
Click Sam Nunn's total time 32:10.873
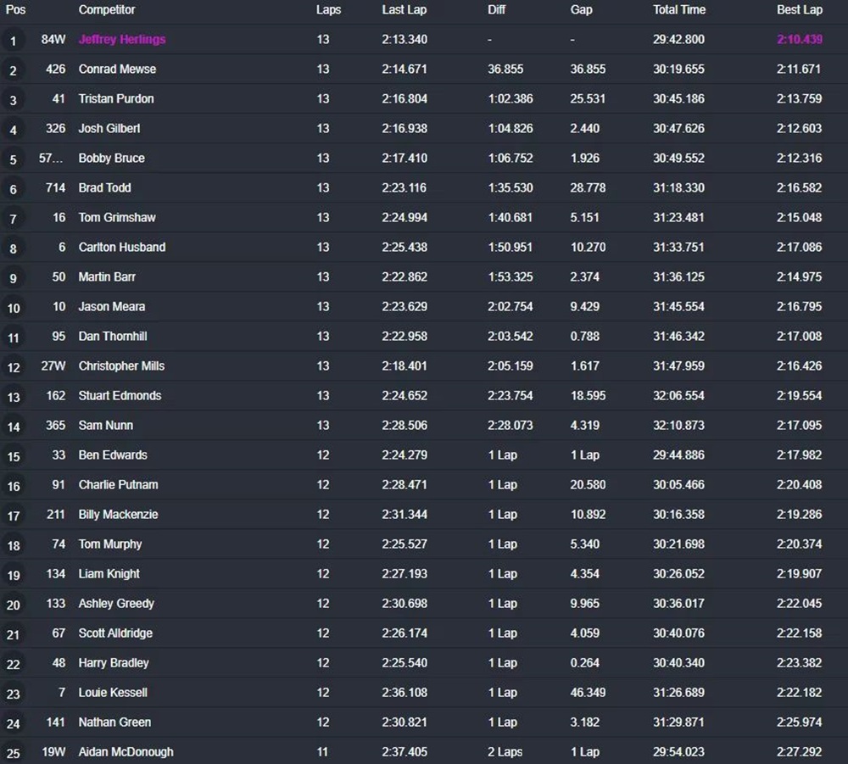678,425
